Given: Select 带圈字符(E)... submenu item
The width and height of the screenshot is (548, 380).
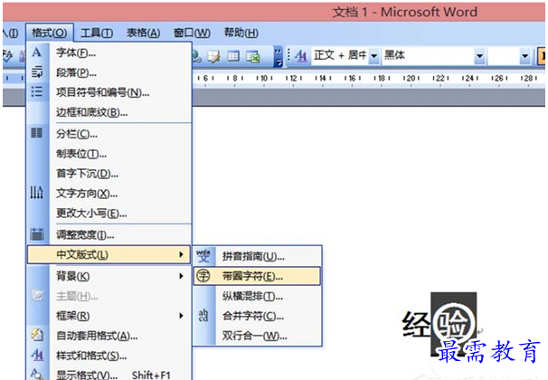Looking at the screenshot, I should pos(257,276).
